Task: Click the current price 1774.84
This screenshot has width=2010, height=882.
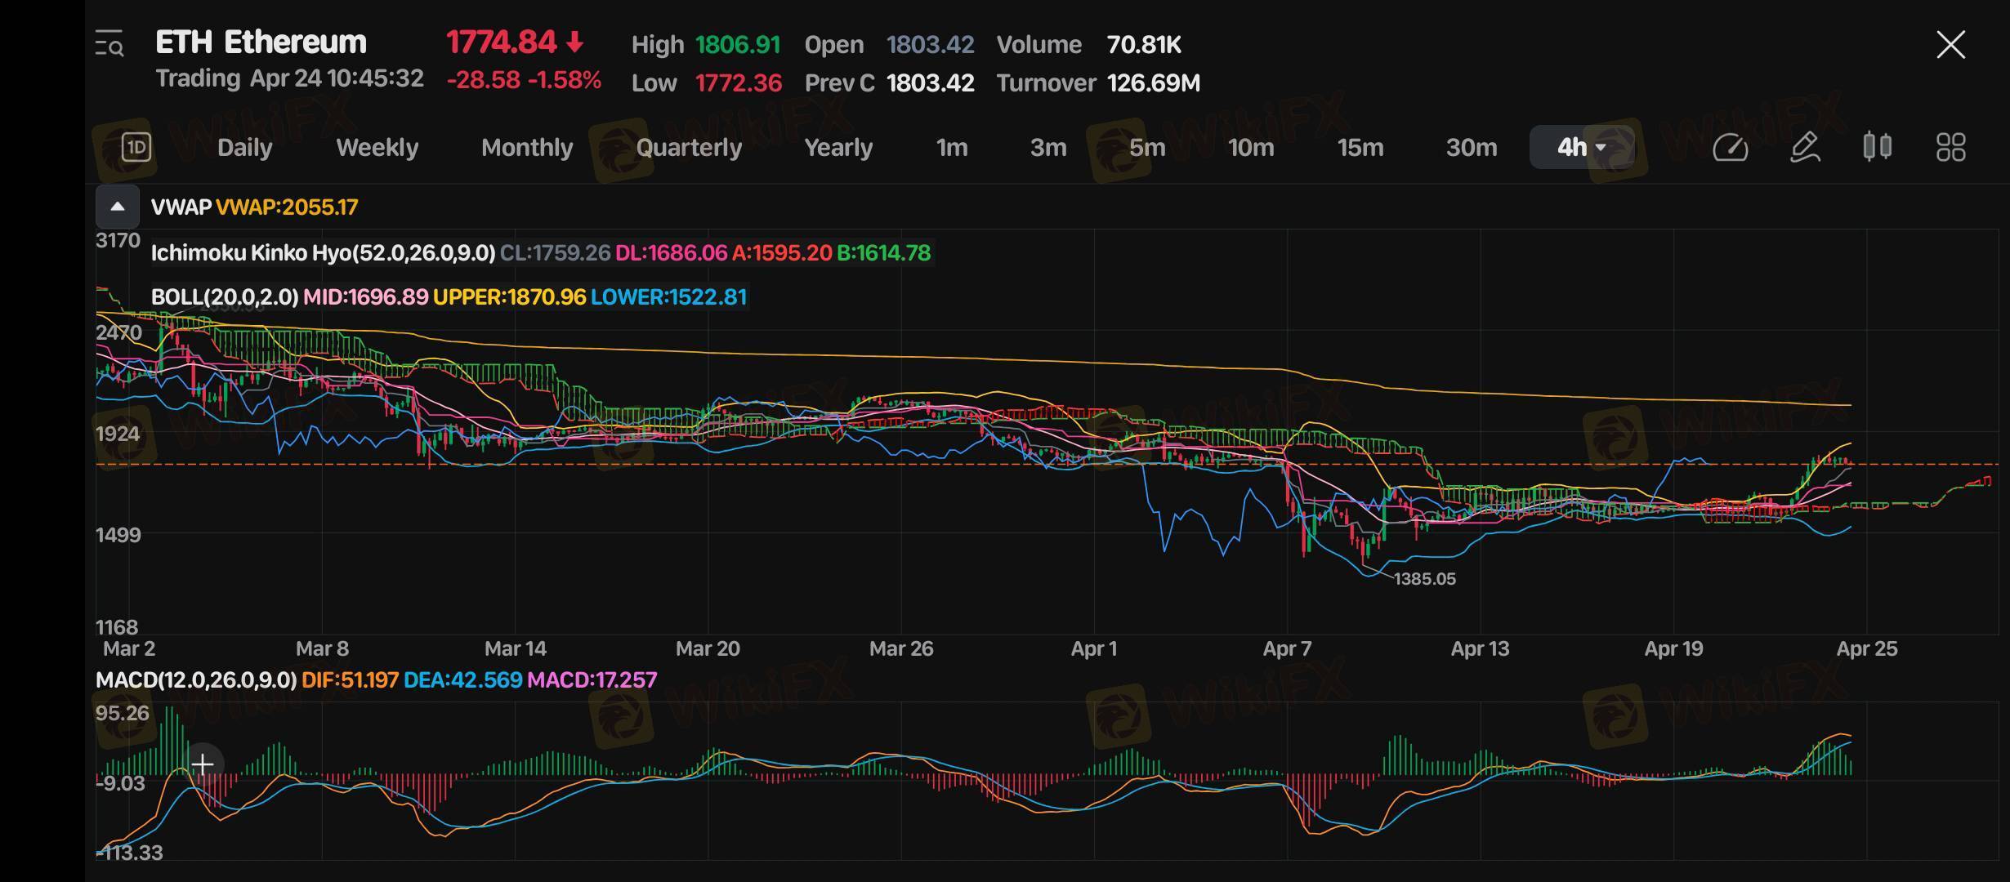Action: coord(501,42)
